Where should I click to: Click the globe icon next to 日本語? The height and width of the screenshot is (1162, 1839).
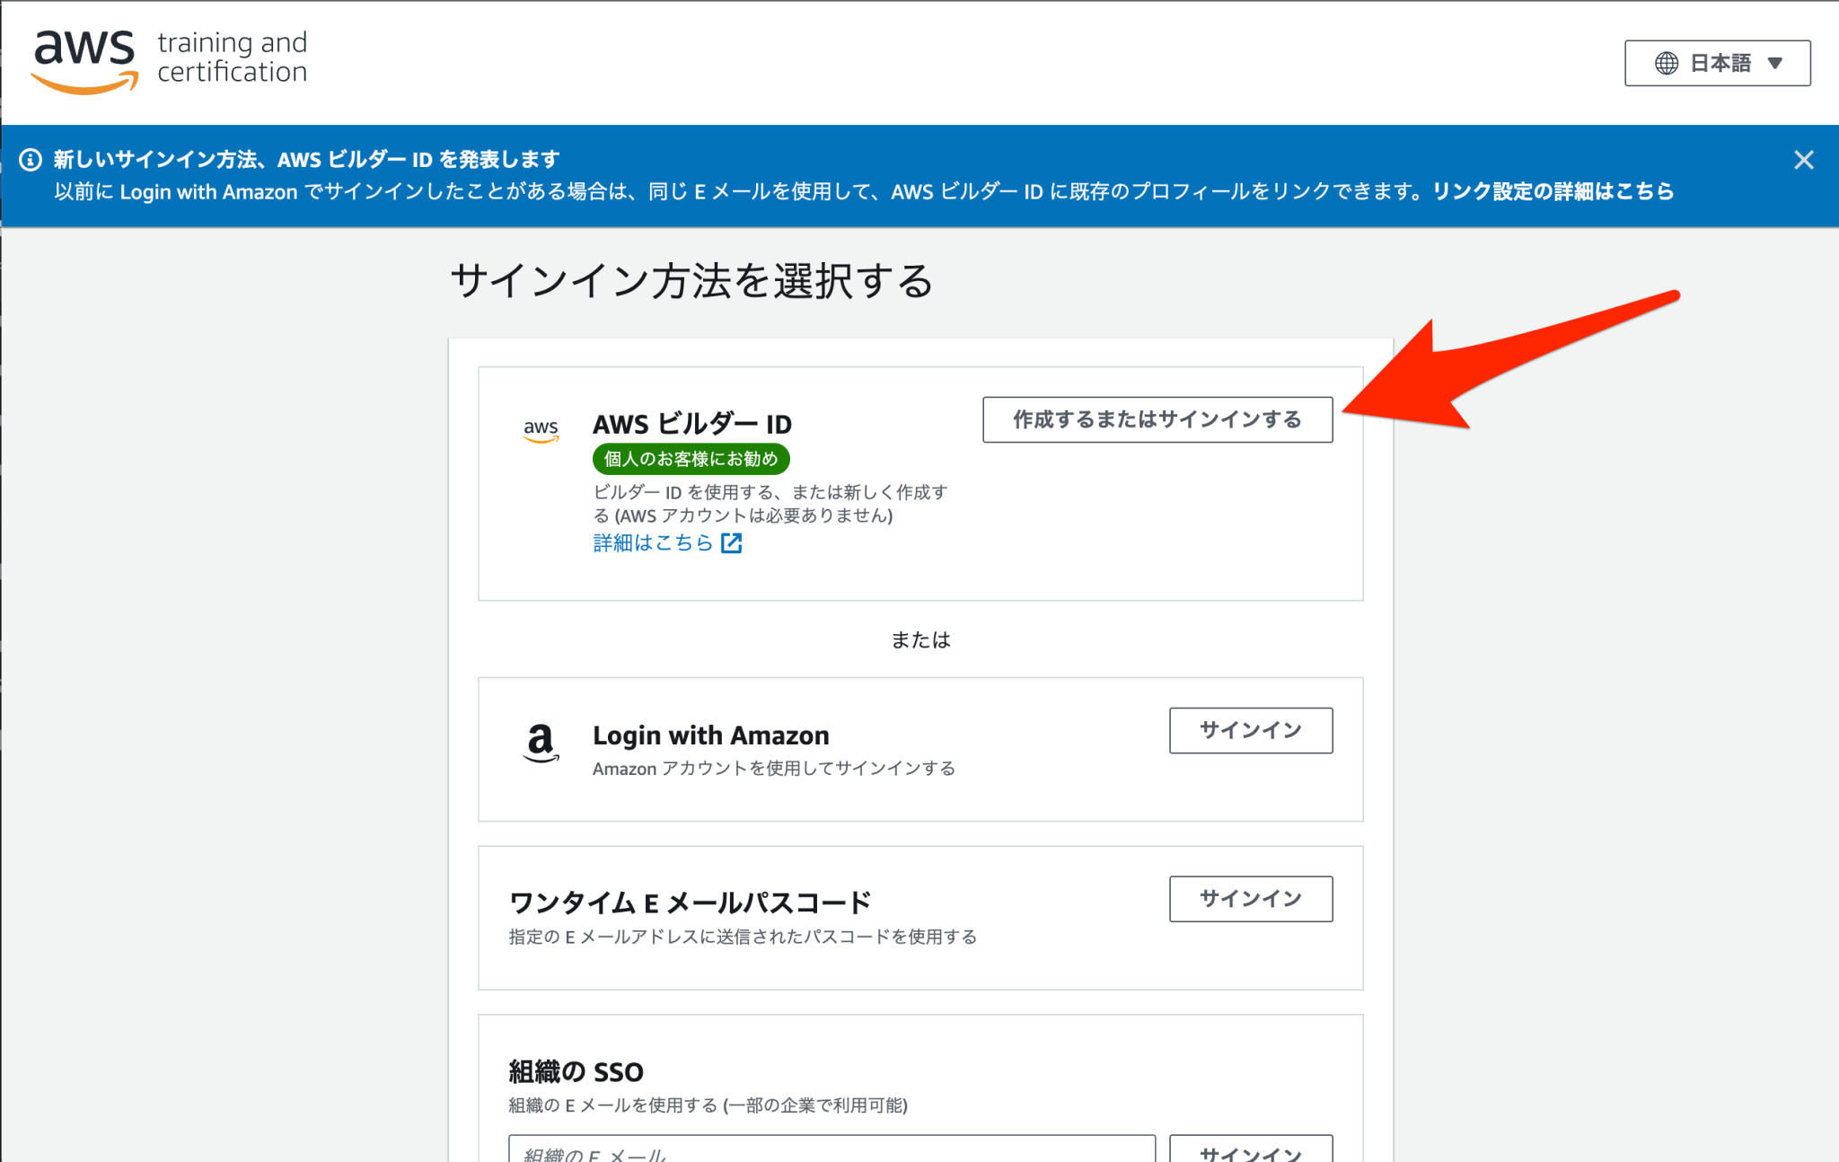pos(1667,63)
